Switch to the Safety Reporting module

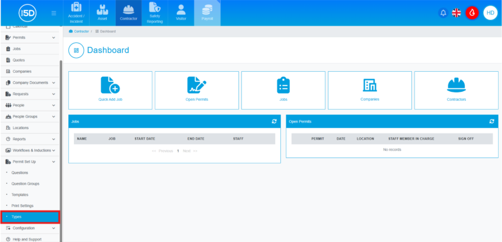(x=155, y=13)
